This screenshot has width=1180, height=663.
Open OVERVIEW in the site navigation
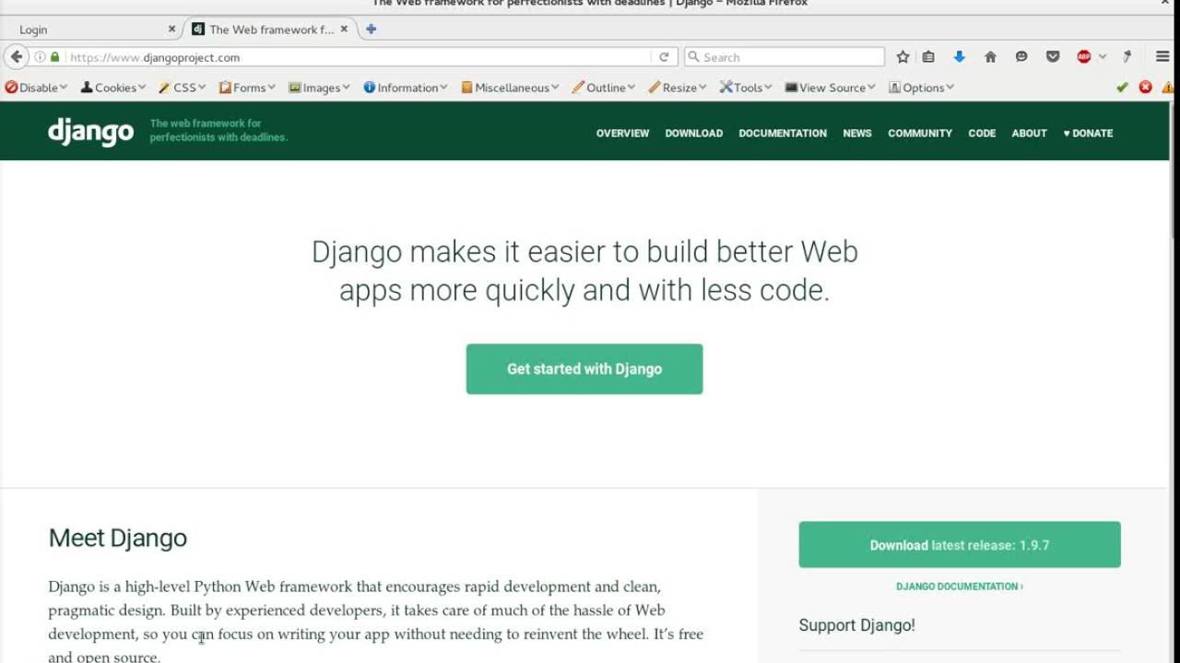(x=622, y=133)
